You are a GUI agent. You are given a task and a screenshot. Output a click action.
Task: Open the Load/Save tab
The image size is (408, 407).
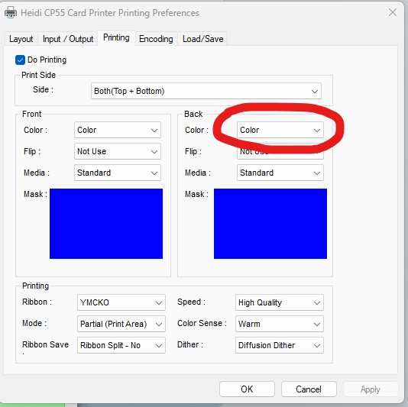pos(202,39)
